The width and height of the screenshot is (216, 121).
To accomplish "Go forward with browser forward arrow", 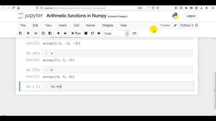I will [8, 8].
